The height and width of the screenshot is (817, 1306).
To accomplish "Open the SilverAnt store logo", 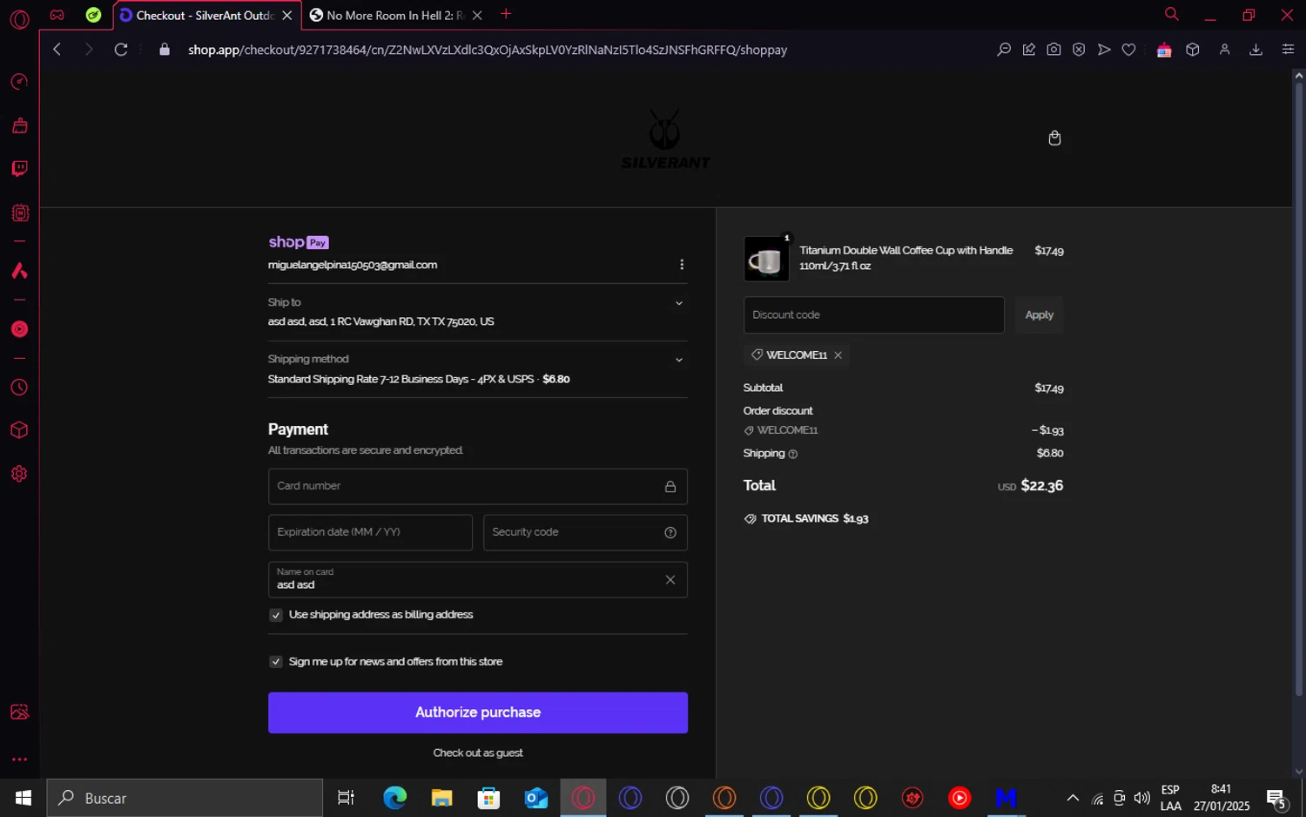I will (x=665, y=138).
